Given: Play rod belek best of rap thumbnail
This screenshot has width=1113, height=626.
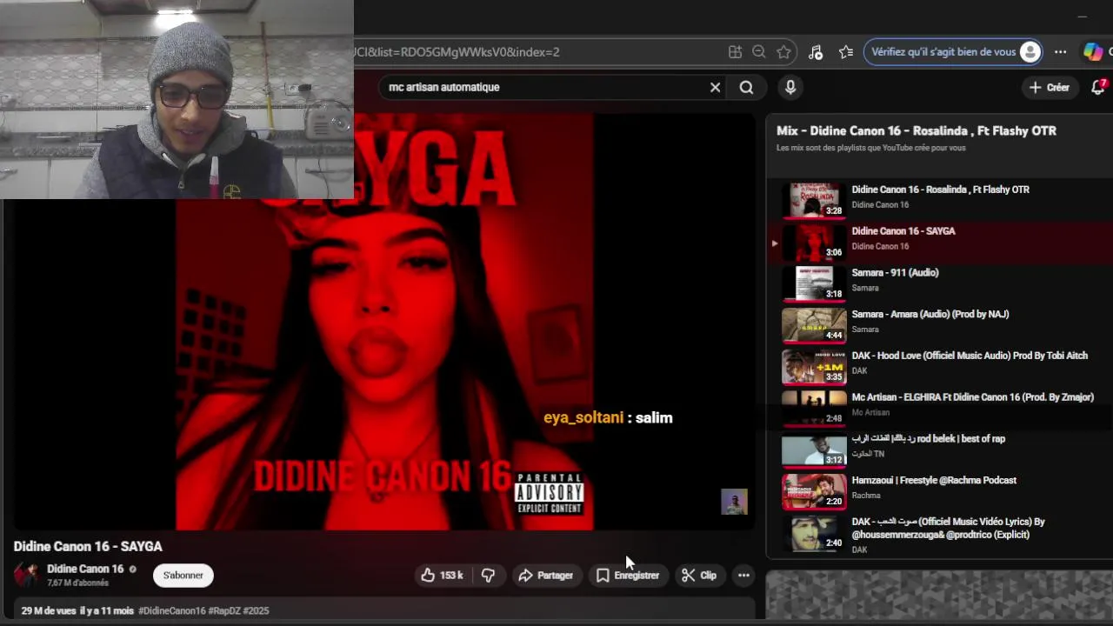Looking at the screenshot, I should pos(814,450).
